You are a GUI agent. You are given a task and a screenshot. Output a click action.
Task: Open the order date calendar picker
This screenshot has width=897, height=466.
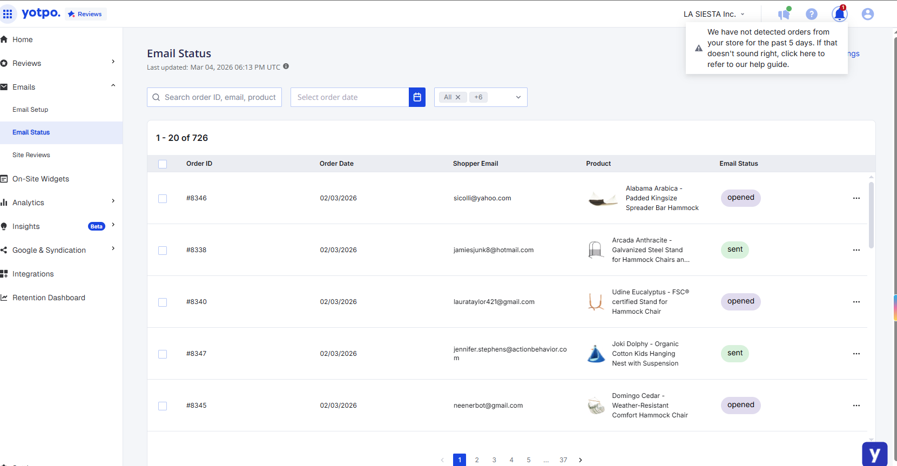[x=417, y=97]
